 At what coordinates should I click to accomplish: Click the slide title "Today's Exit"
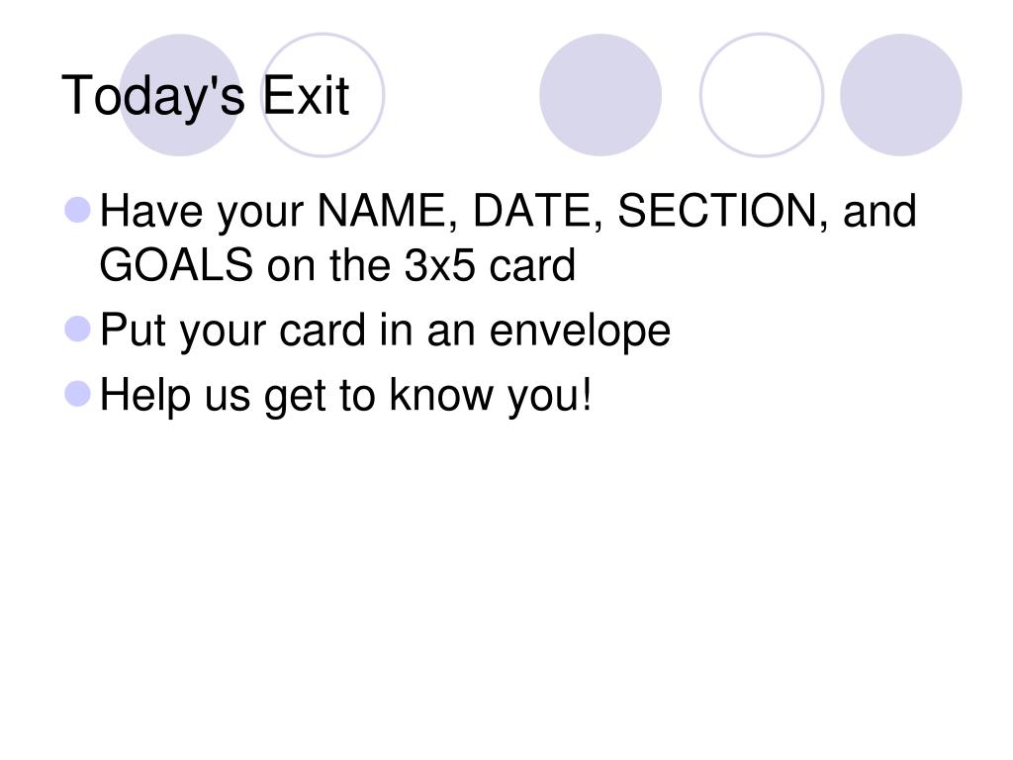pos(206,96)
